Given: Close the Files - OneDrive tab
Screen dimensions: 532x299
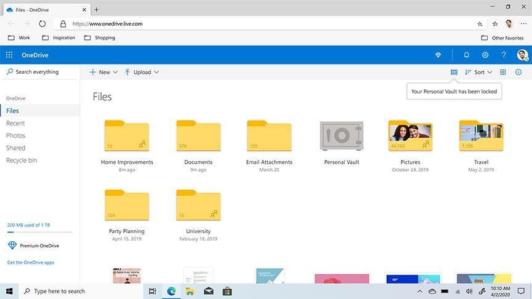Looking at the screenshot, I should point(84,10).
